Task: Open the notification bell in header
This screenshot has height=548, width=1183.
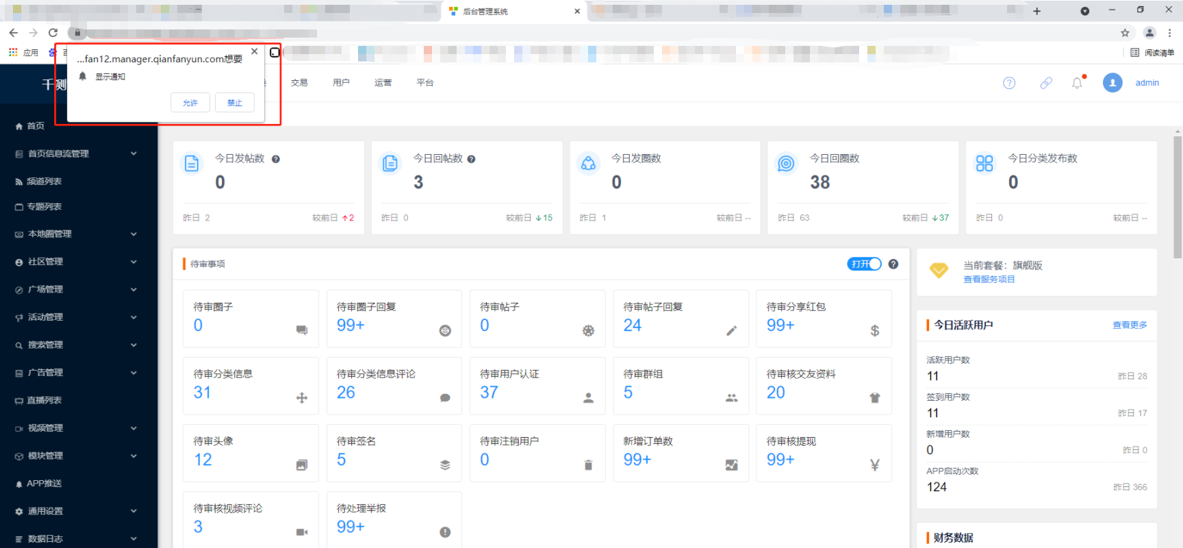Action: coord(1078,83)
